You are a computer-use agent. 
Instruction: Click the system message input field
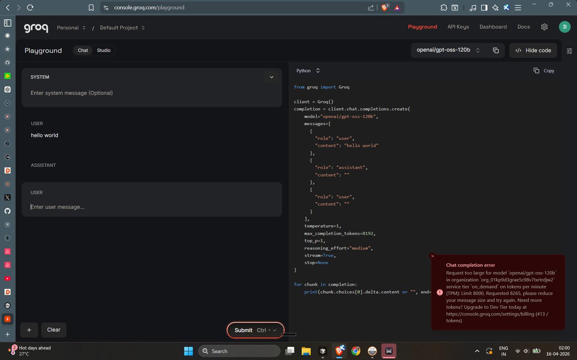pyautogui.click(x=152, y=93)
